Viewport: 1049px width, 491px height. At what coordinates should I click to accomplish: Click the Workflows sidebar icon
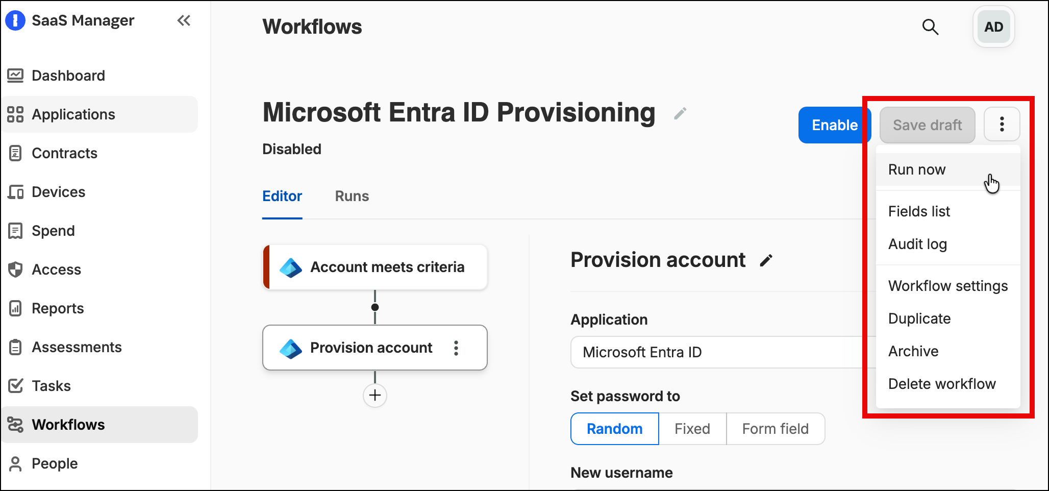(x=15, y=425)
